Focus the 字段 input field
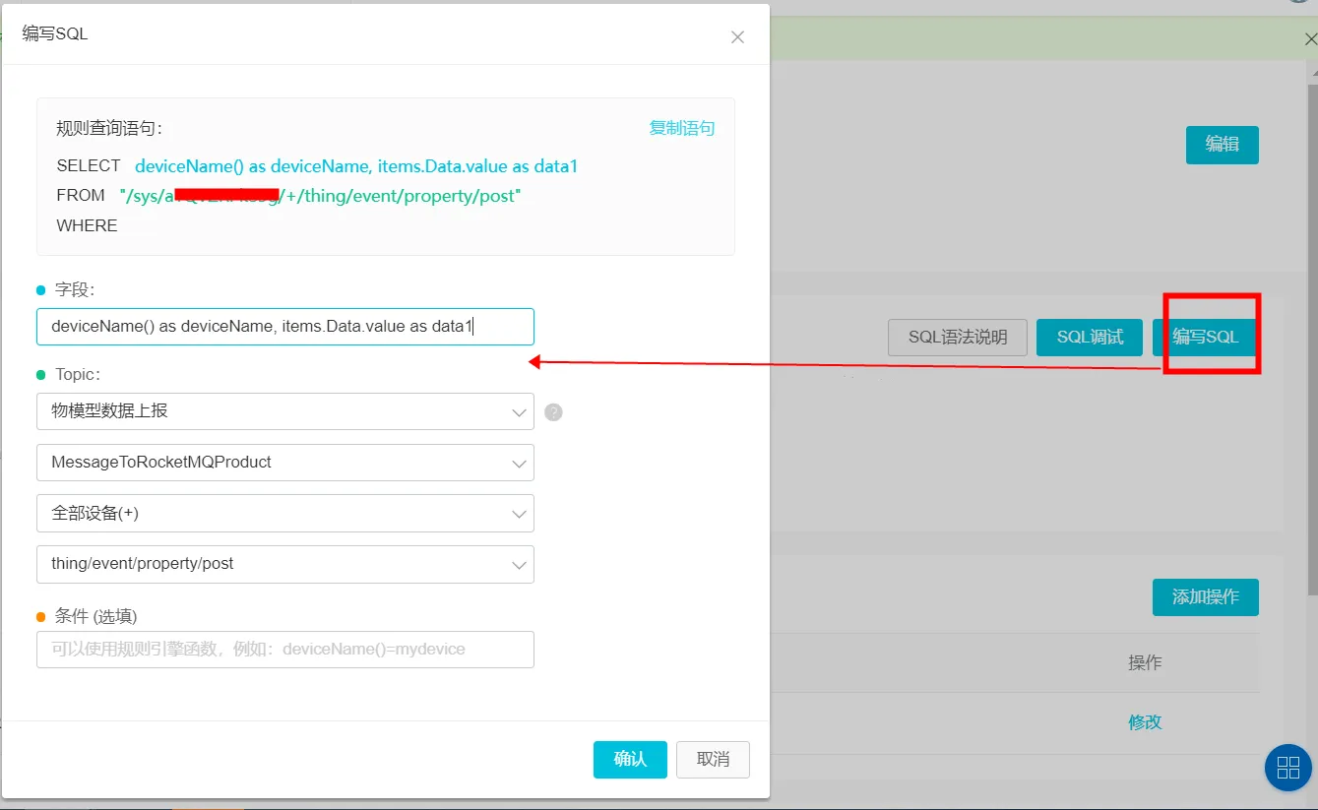The image size is (1318, 810). coord(285,326)
